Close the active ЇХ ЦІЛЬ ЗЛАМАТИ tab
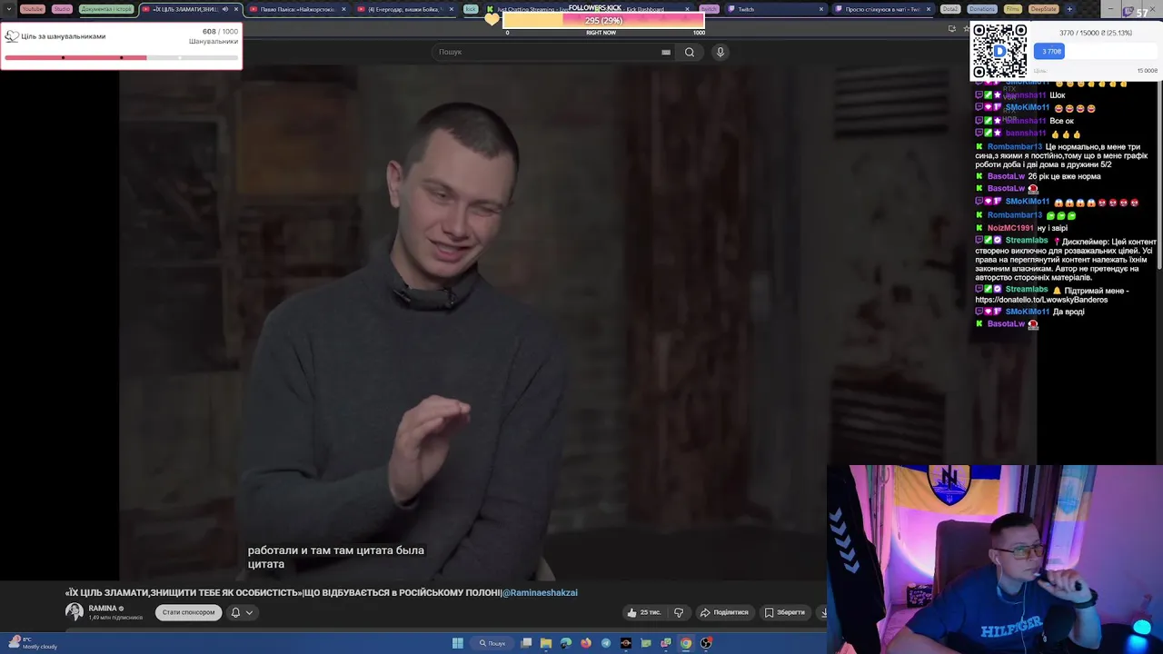The width and height of the screenshot is (1163, 654). [x=236, y=9]
